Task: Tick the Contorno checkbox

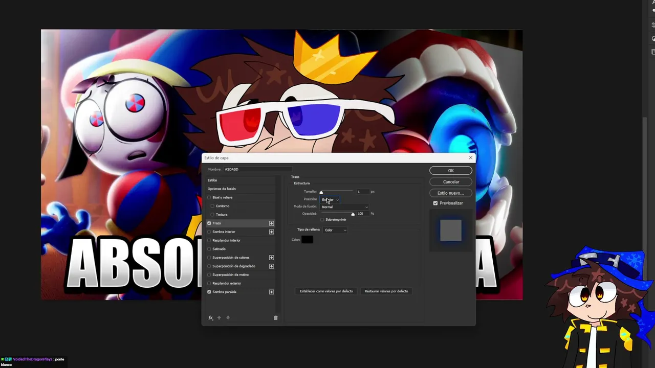Action: 212,206
